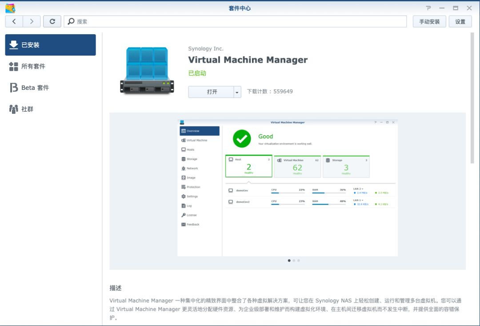Minimize the Package Center window
Image resolution: width=480 pixels, height=326 pixels.
442,8
